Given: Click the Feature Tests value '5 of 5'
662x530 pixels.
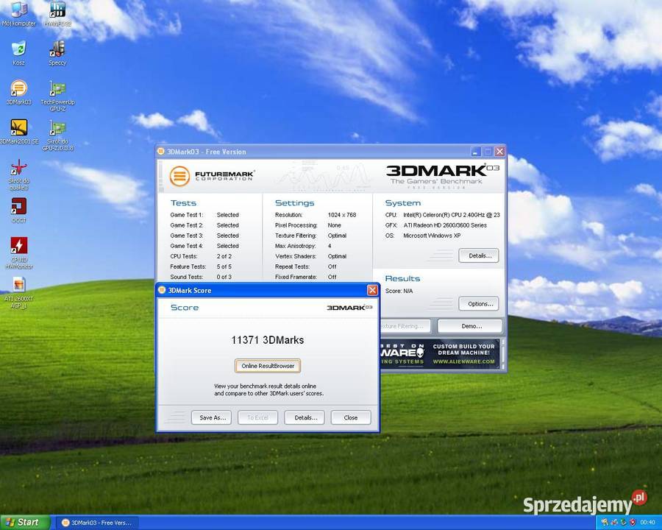Looking at the screenshot, I should [x=224, y=266].
